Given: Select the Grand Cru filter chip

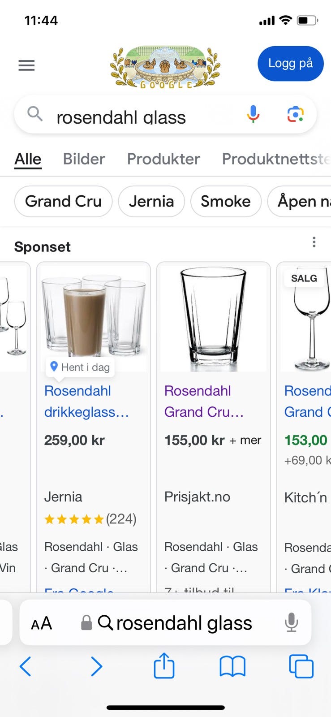Looking at the screenshot, I should point(63,201).
